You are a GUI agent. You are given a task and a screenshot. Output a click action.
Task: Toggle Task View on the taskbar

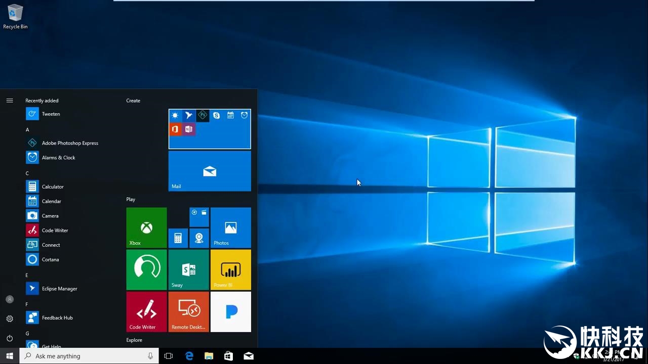click(169, 356)
